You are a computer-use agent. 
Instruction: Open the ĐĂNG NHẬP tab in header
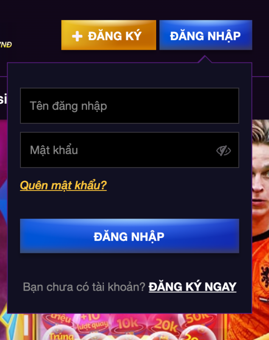tap(206, 35)
